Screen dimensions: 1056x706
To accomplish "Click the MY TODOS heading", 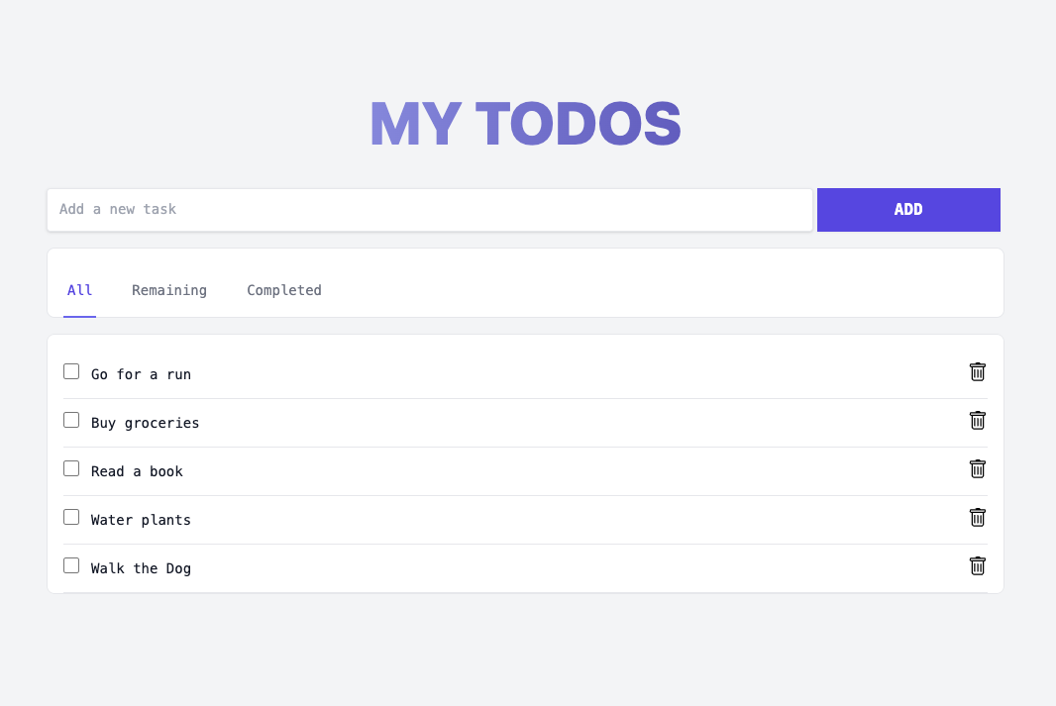I will pyautogui.click(x=525, y=123).
